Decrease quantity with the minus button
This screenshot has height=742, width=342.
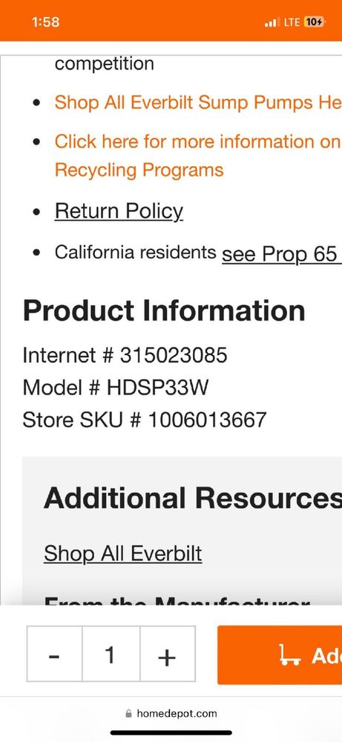(x=54, y=654)
